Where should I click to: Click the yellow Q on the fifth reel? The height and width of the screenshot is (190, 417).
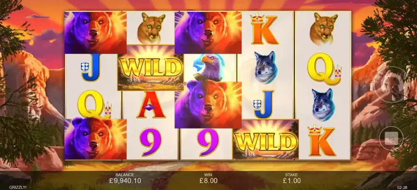coord(324,69)
